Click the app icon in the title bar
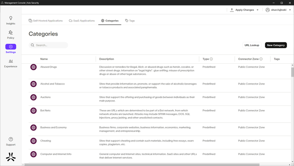This screenshot has width=294, height=166. [2, 3]
